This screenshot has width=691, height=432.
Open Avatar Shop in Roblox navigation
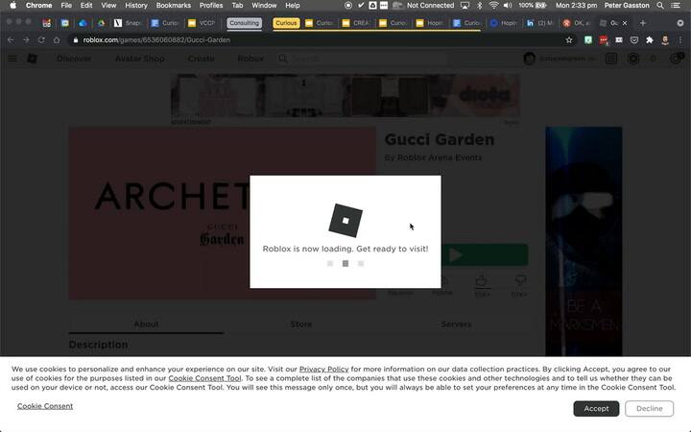pyautogui.click(x=140, y=59)
